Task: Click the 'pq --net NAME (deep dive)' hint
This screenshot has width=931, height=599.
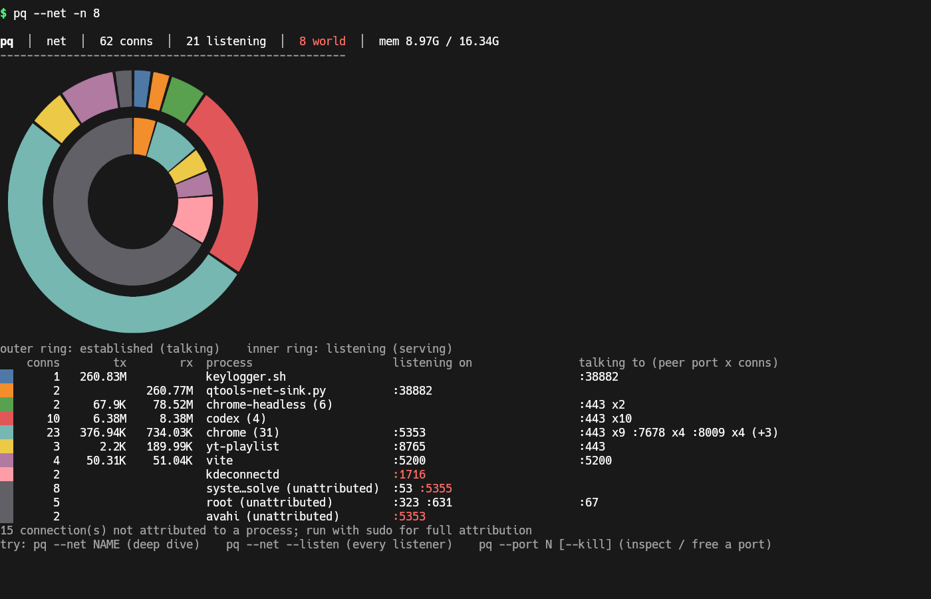Action: (116, 544)
